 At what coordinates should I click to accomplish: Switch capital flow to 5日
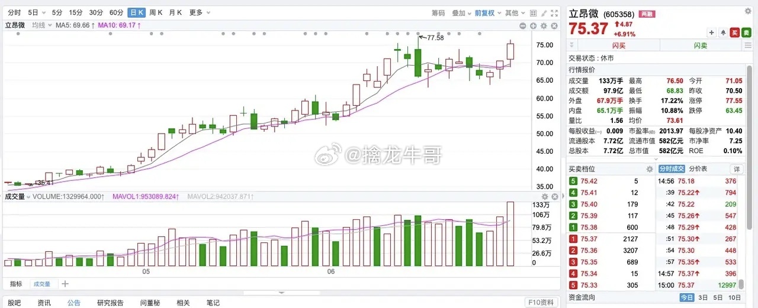coord(718,297)
